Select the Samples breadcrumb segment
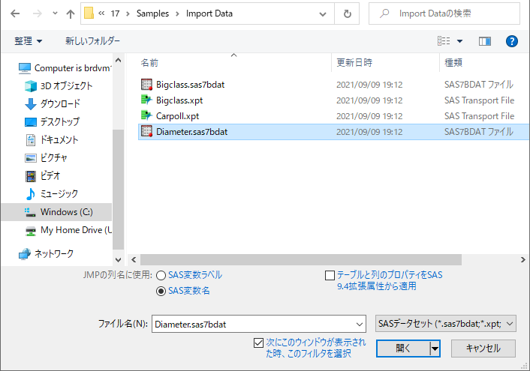The width and height of the screenshot is (530, 371). pyautogui.click(x=152, y=13)
